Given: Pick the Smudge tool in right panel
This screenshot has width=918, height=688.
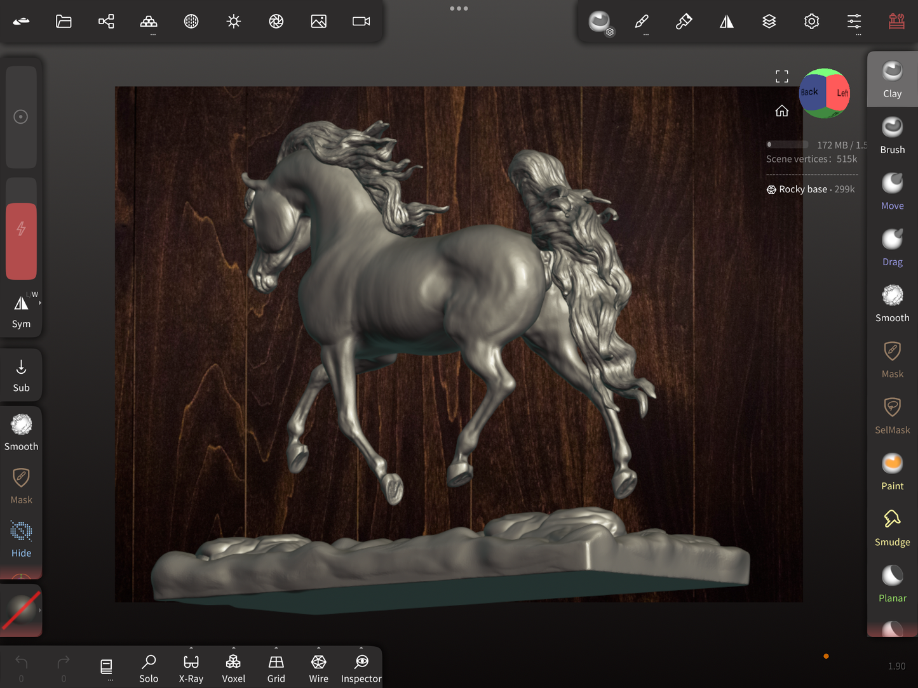Looking at the screenshot, I should [x=892, y=527].
